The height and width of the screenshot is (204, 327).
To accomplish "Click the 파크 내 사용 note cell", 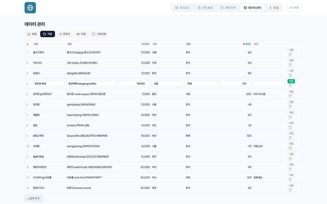I will [259, 94].
